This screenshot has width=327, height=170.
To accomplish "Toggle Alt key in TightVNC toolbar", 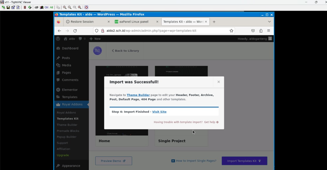I will 51,8.
